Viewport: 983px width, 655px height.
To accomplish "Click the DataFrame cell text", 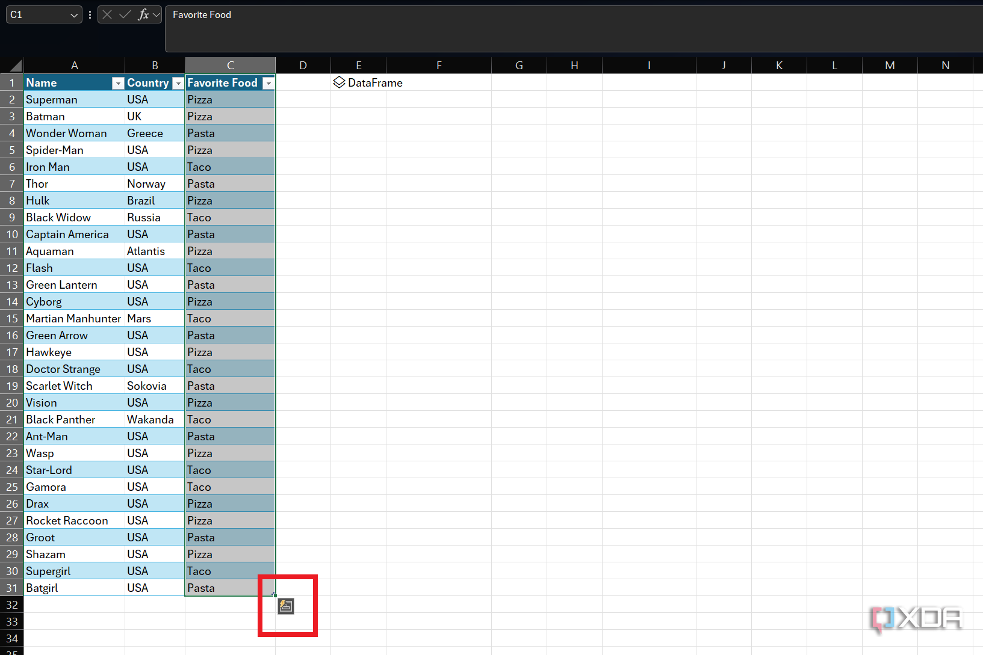I will (375, 82).
